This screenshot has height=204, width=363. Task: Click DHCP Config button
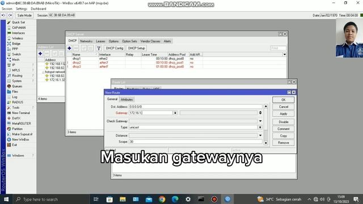tap(115, 48)
